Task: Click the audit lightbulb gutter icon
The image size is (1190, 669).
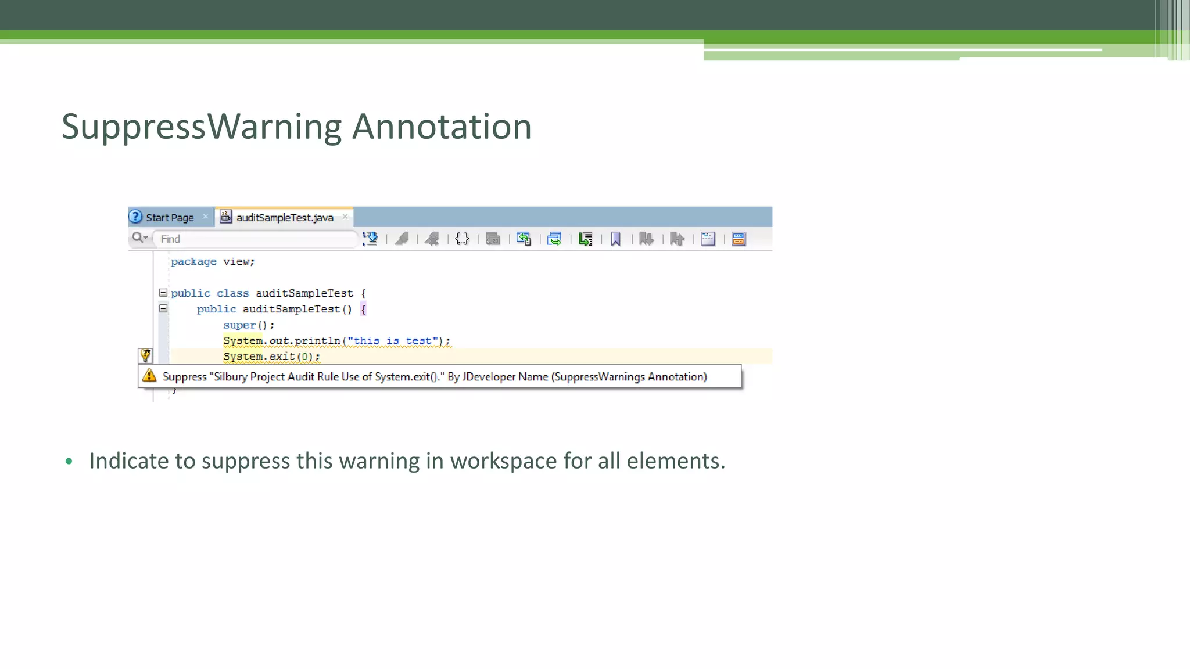Action: point(145,355)
